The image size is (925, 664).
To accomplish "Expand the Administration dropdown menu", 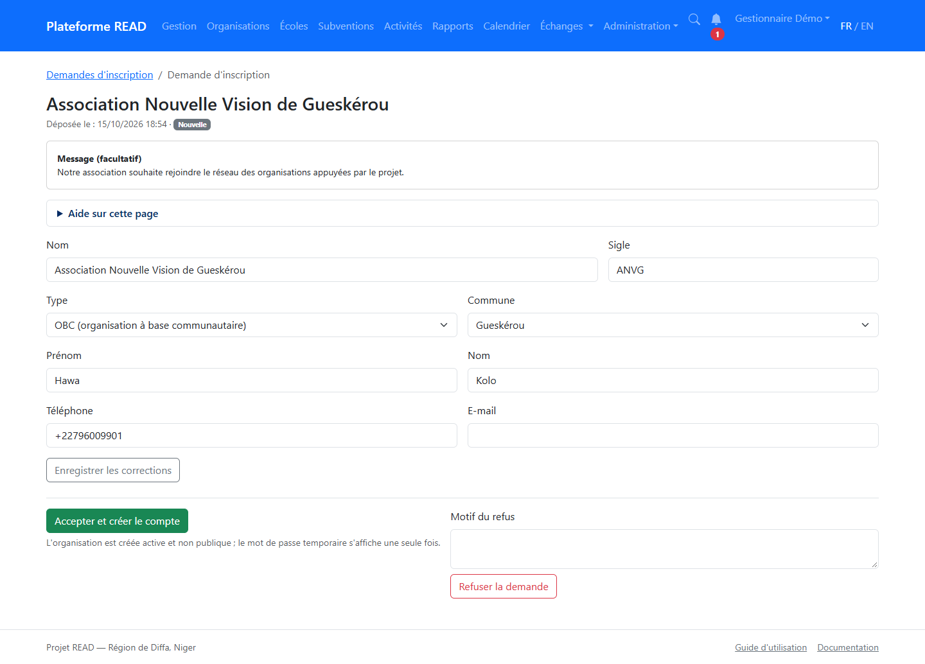I will pos(640,26).
